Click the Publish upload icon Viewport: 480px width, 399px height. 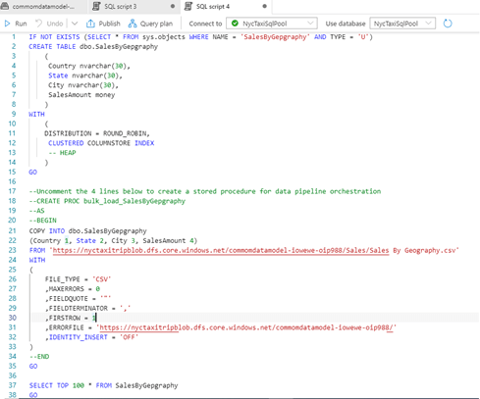tap(90, 24)
